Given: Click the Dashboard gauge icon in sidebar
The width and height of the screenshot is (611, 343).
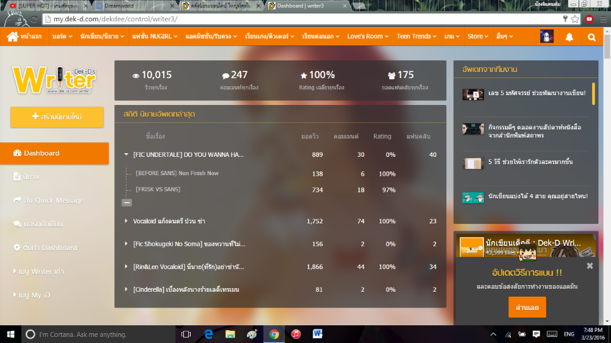Looking at the screenshot, I should point(17,153).
